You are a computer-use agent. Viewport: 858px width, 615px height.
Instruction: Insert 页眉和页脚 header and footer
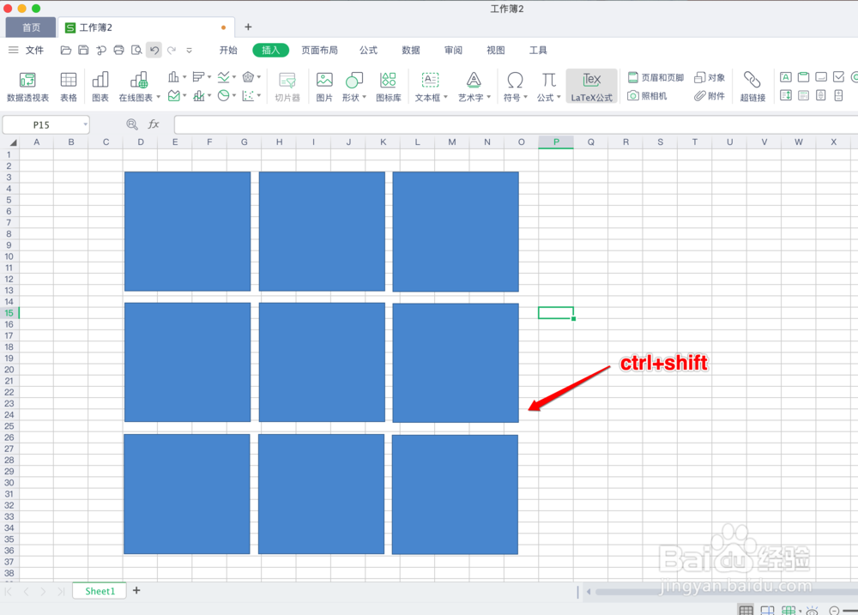point(656,78)
